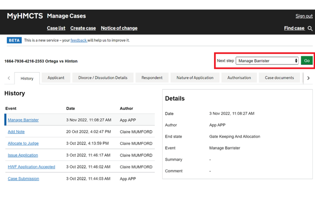Open the feedback link in banner
This screenshot has height=210, width=315.
pos(78,40)
